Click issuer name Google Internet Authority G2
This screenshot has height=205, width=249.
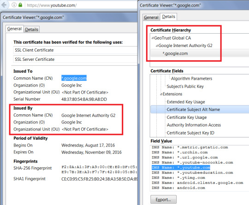[88, 115]
